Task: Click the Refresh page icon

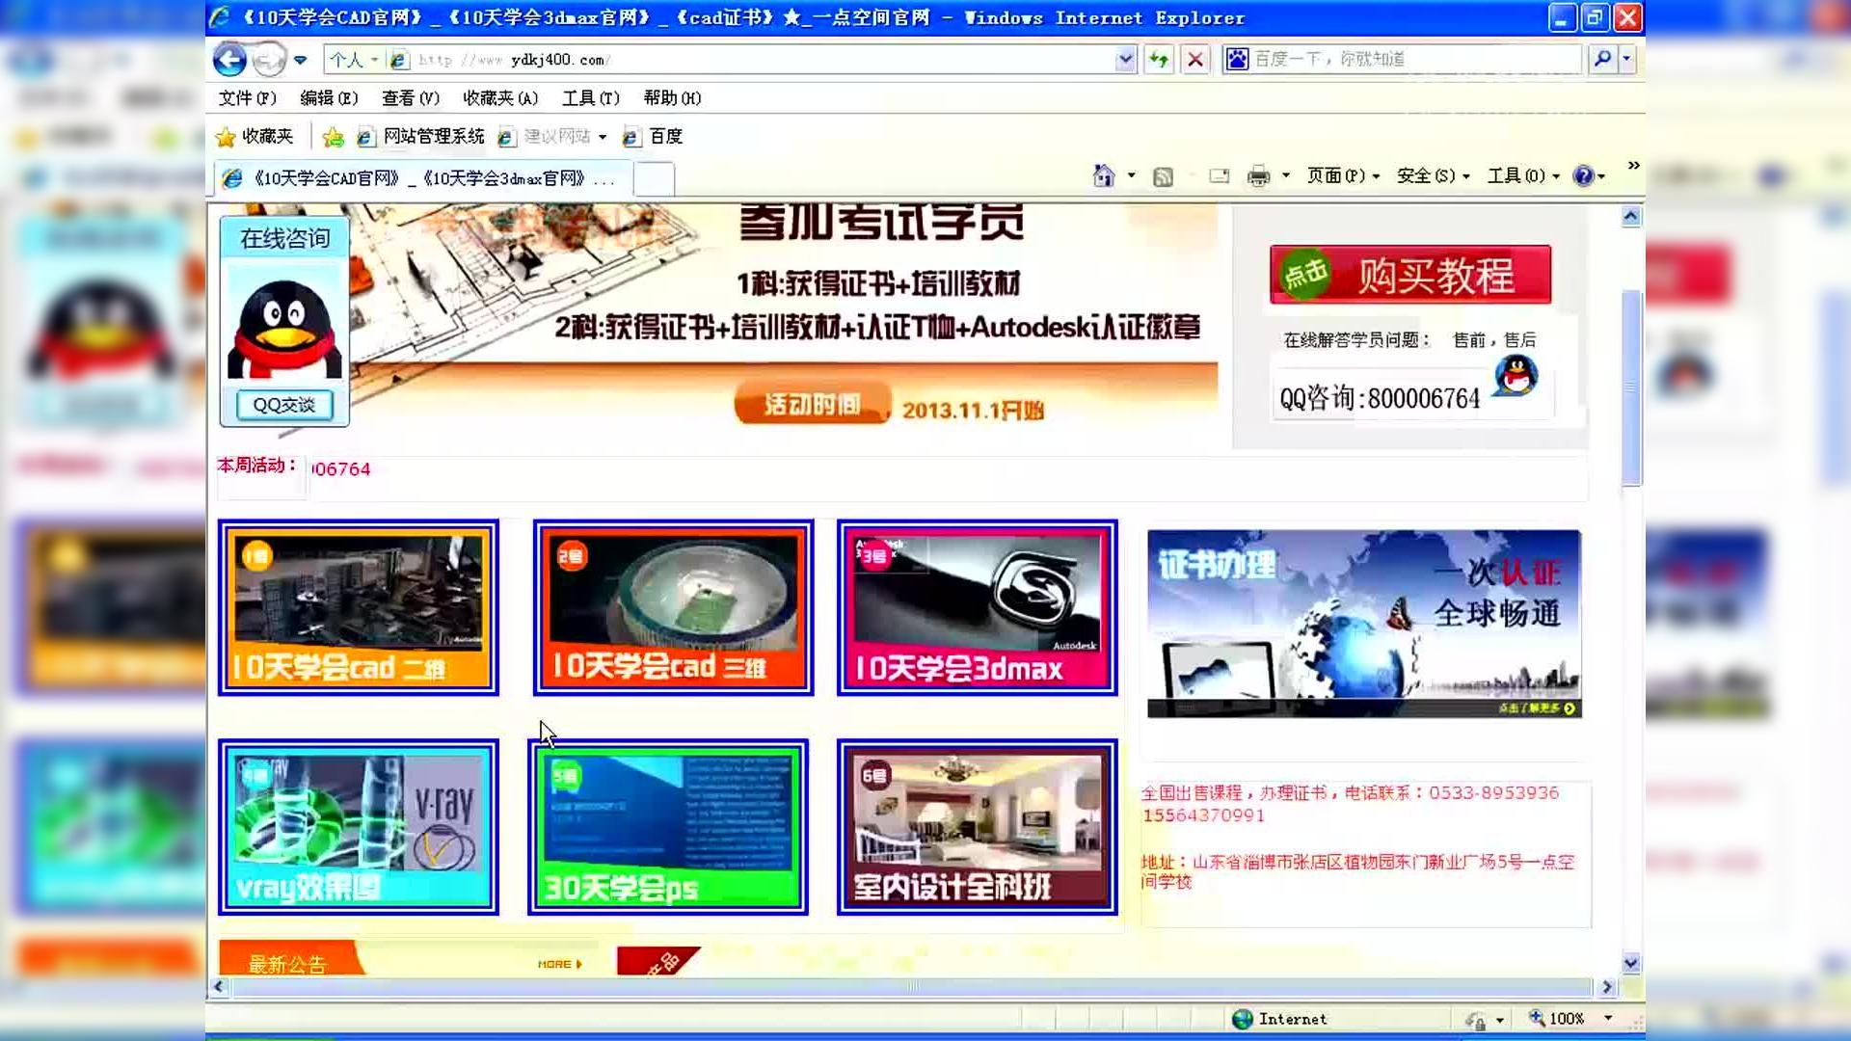Action: click(1159, 60)
